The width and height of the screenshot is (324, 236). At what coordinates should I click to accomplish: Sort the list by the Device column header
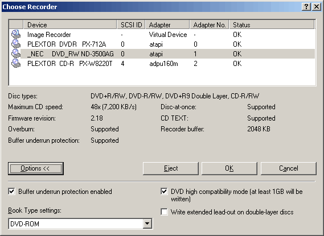[70, 24]
